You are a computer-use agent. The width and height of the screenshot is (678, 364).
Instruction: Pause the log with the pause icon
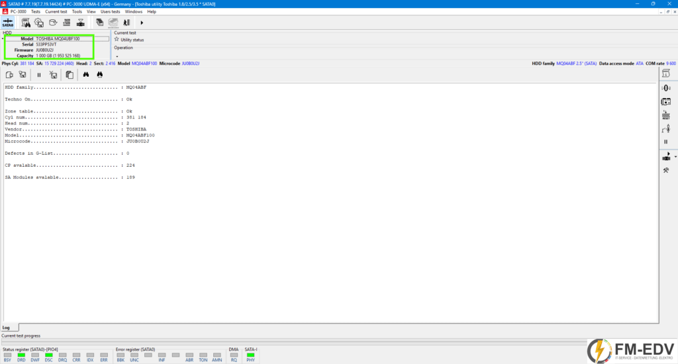click(39, 75)
